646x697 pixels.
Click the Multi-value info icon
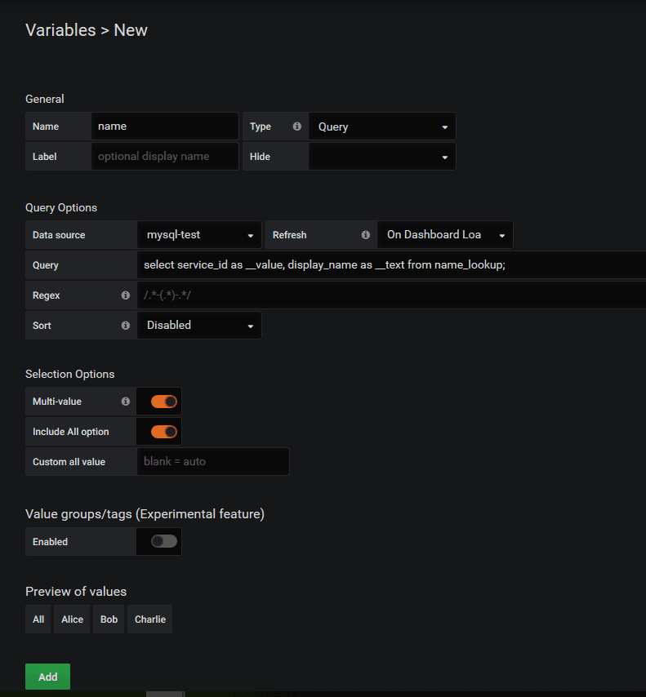pyautogui.click(x=125, y=402)
